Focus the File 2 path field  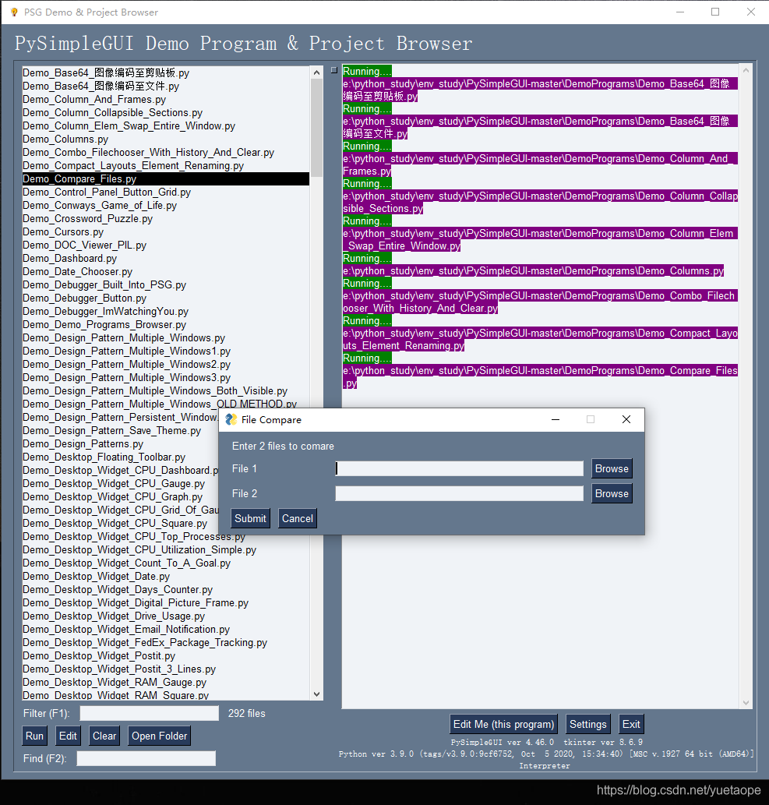pos(459,494)
